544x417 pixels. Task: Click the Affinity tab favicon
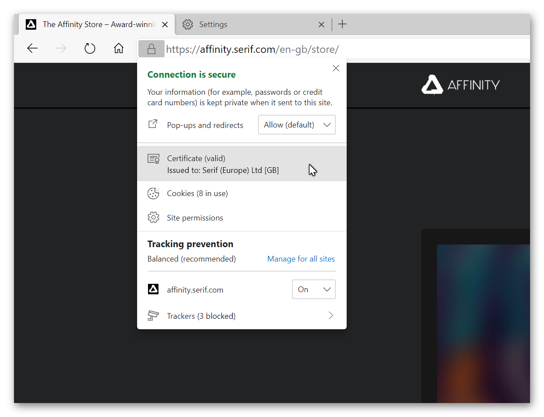(31, 24)
